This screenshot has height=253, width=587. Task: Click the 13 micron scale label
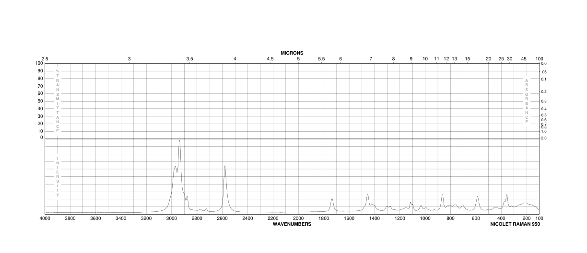pyautogui.click(x=455, y=59)
